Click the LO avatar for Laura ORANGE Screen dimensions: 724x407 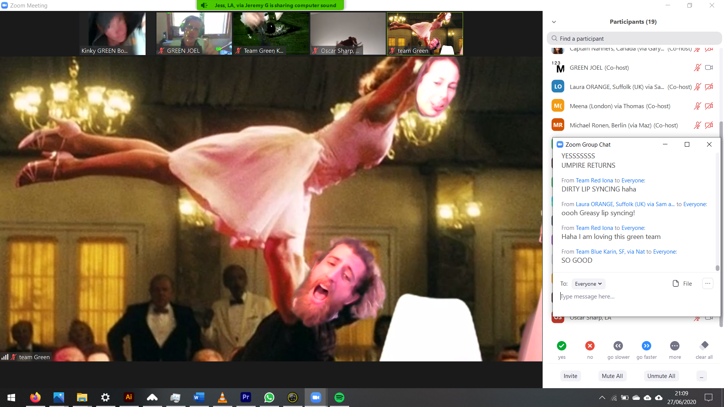[558, 87]
